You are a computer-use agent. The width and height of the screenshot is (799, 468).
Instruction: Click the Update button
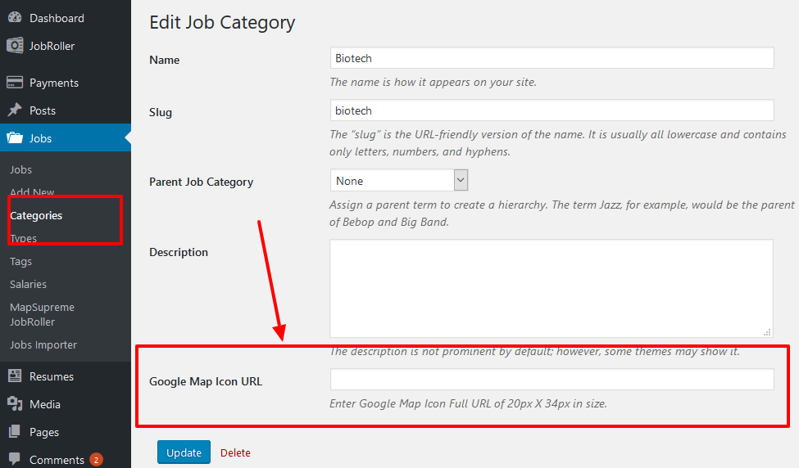[x=184, y=452]
